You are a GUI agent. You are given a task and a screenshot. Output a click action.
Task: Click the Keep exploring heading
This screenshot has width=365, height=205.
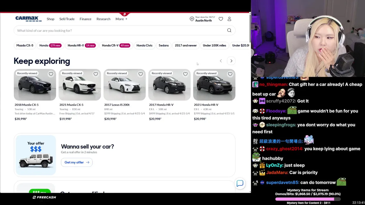point(42,61)
